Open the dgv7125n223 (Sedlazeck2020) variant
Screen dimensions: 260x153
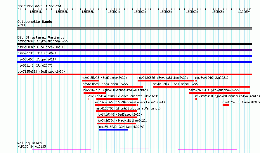[134, 74]
